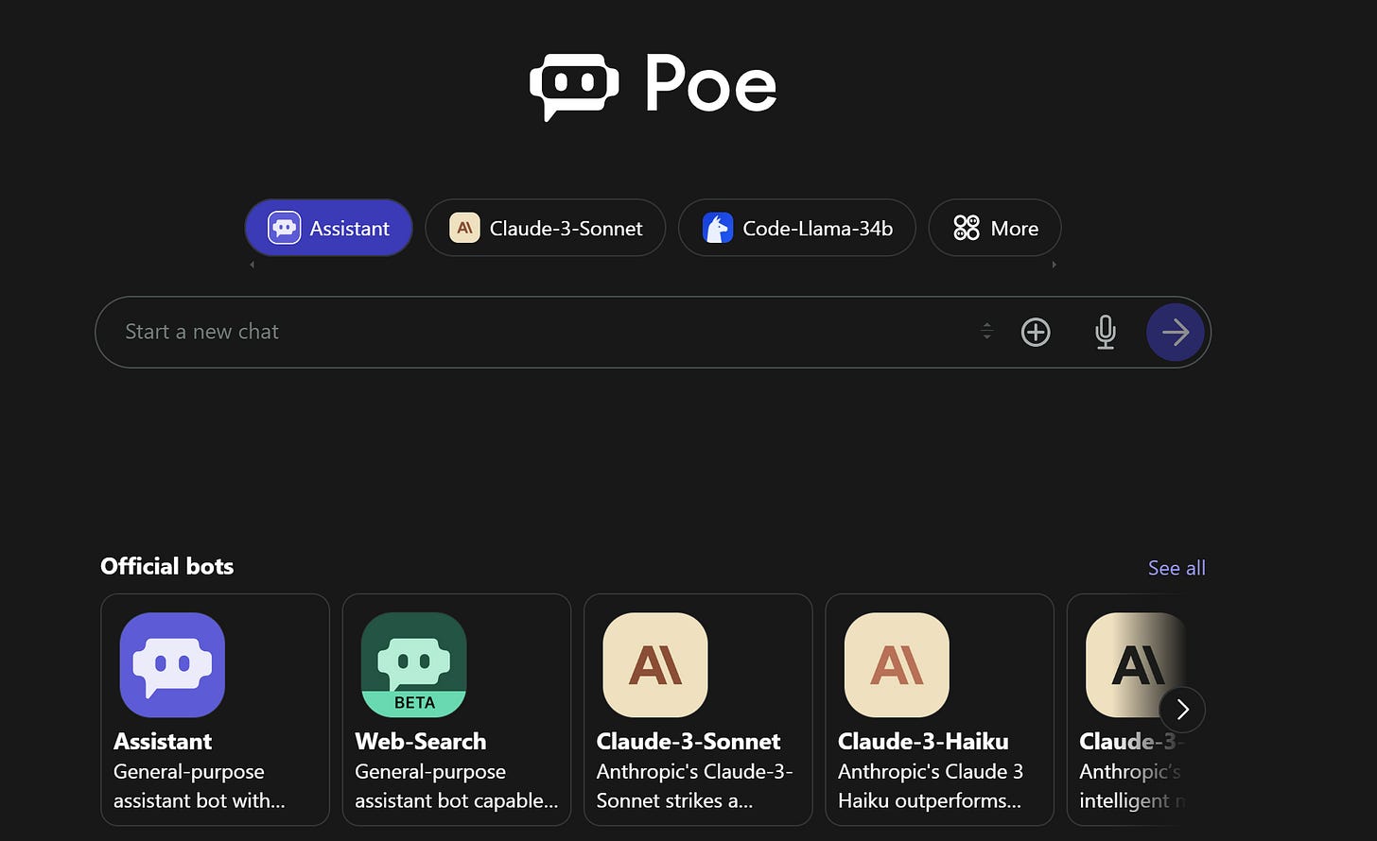1377x841 pixels.
Task: Click the Web-Search card title
Action: coord(421,742)
